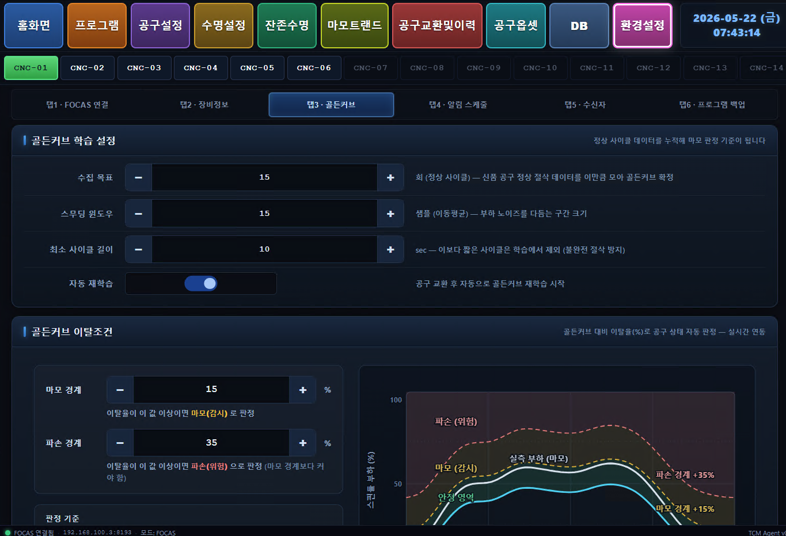This screenshot has height=536, width=786.
Task: Select machine CNC-04
Action: coord(201,68)
